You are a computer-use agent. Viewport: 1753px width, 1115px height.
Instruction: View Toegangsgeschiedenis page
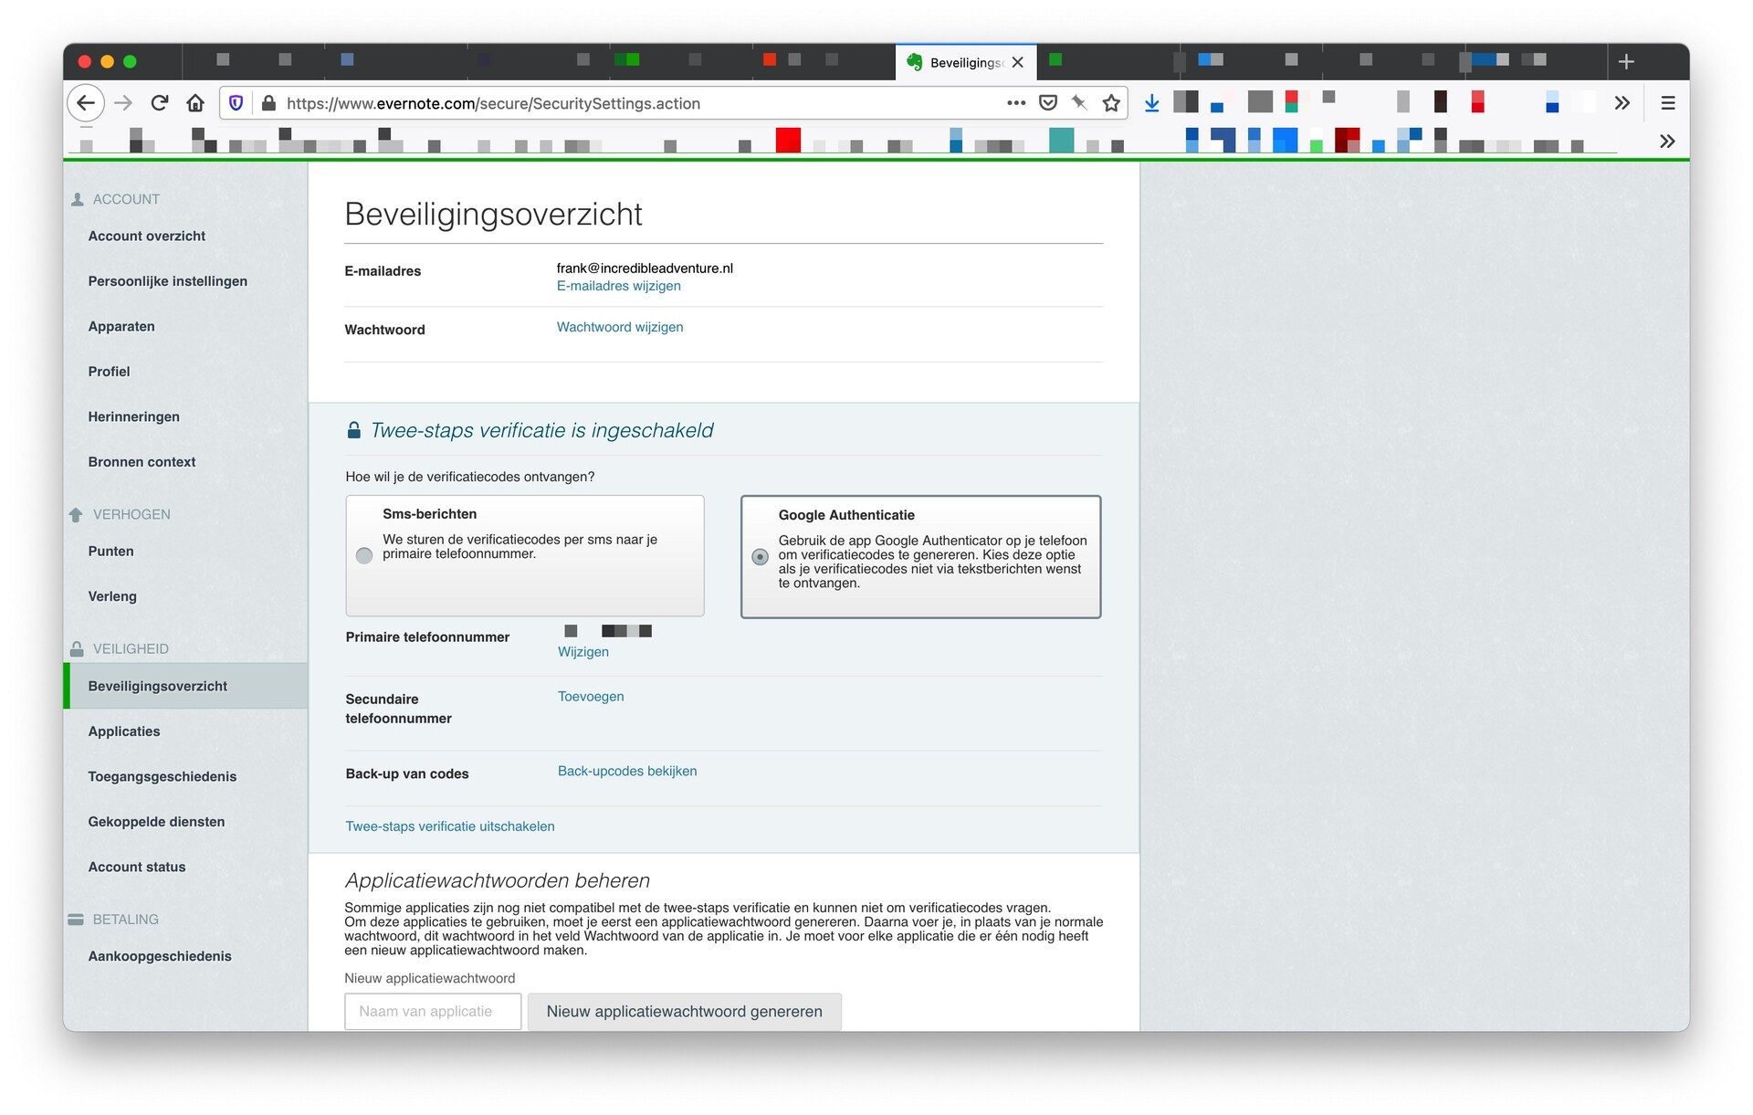[163, 776]
